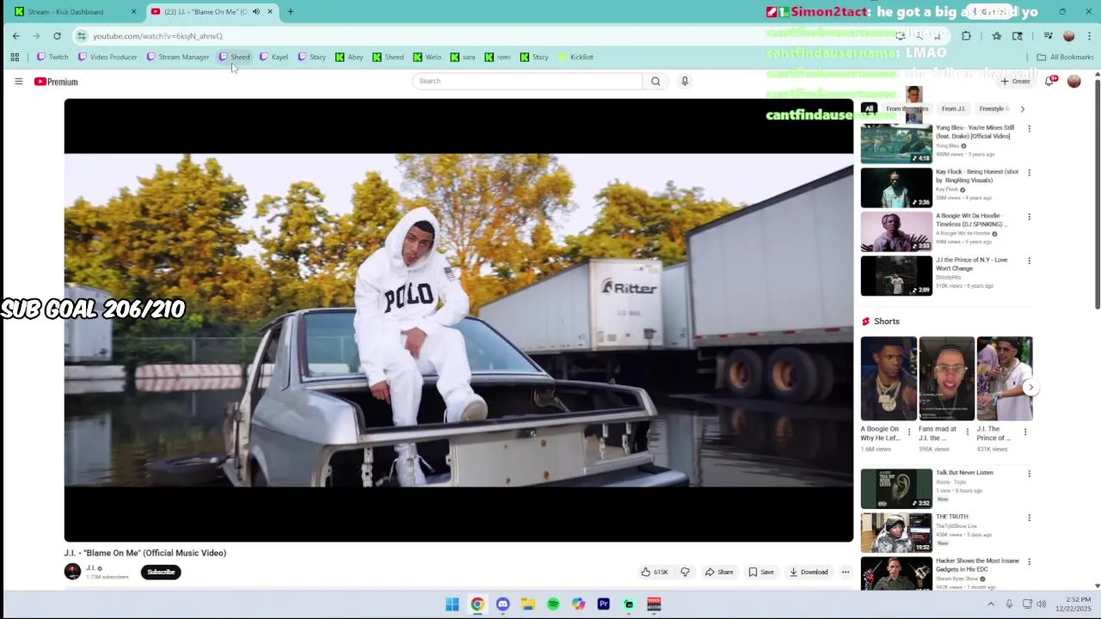Select the All filter chip
Image resolution: width=1101 pixels, height=619 pixels.
[869, 109]
